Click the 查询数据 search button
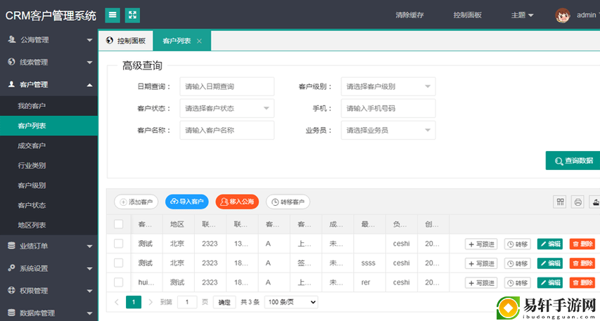Viewport: 600px width, 321px height. (573, 160)
